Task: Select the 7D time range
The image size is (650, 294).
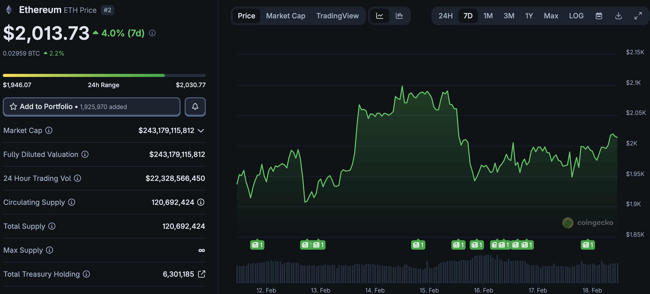Action: 468,16
